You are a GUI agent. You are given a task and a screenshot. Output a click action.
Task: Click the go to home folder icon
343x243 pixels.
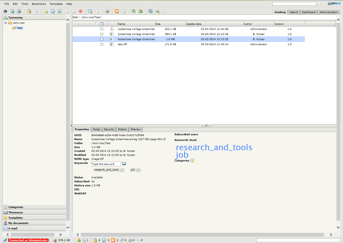click(x=140, y=11)
